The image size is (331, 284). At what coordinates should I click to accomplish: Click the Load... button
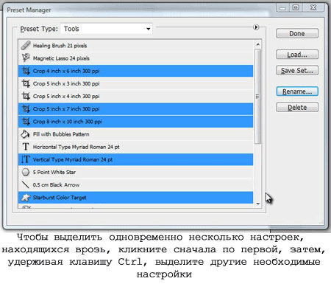coord(297,55)
